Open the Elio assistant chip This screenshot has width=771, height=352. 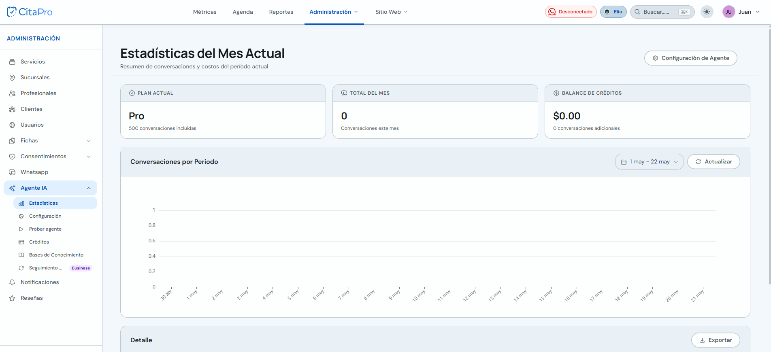coord(613,12)
